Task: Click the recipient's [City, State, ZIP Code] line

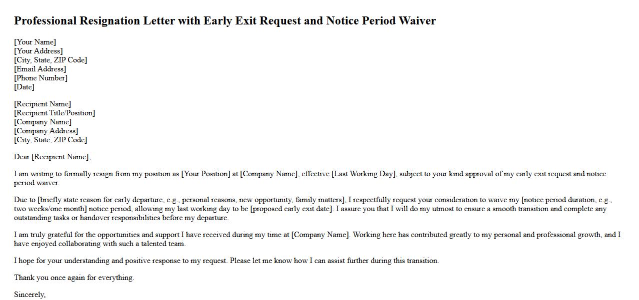Action: 50,140
